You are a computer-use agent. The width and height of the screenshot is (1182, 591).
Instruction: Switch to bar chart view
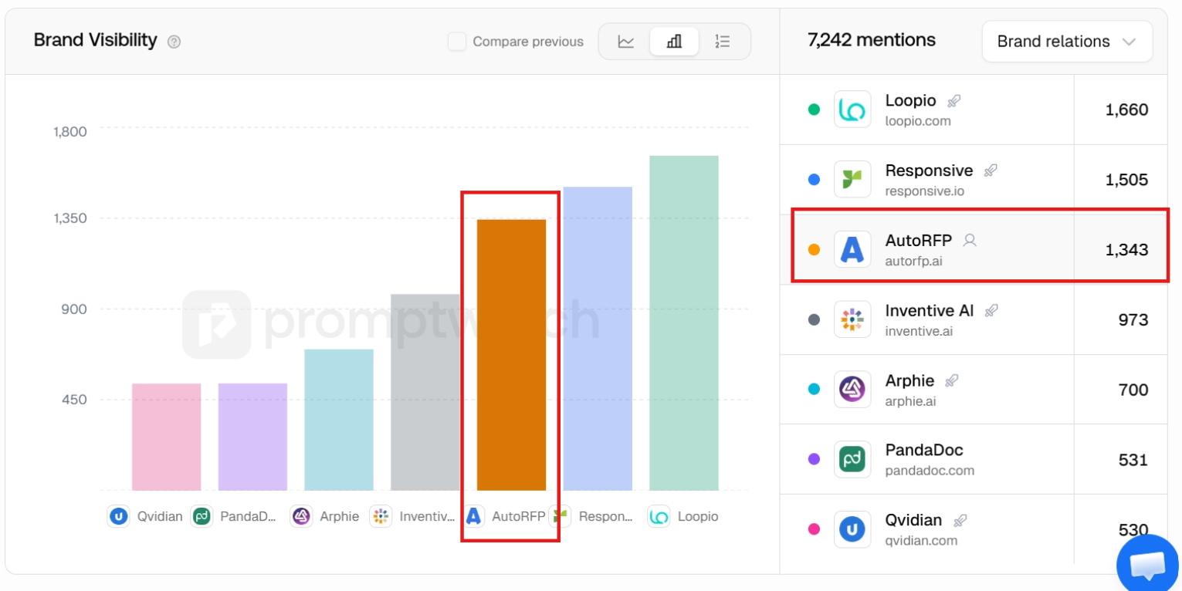674,42
